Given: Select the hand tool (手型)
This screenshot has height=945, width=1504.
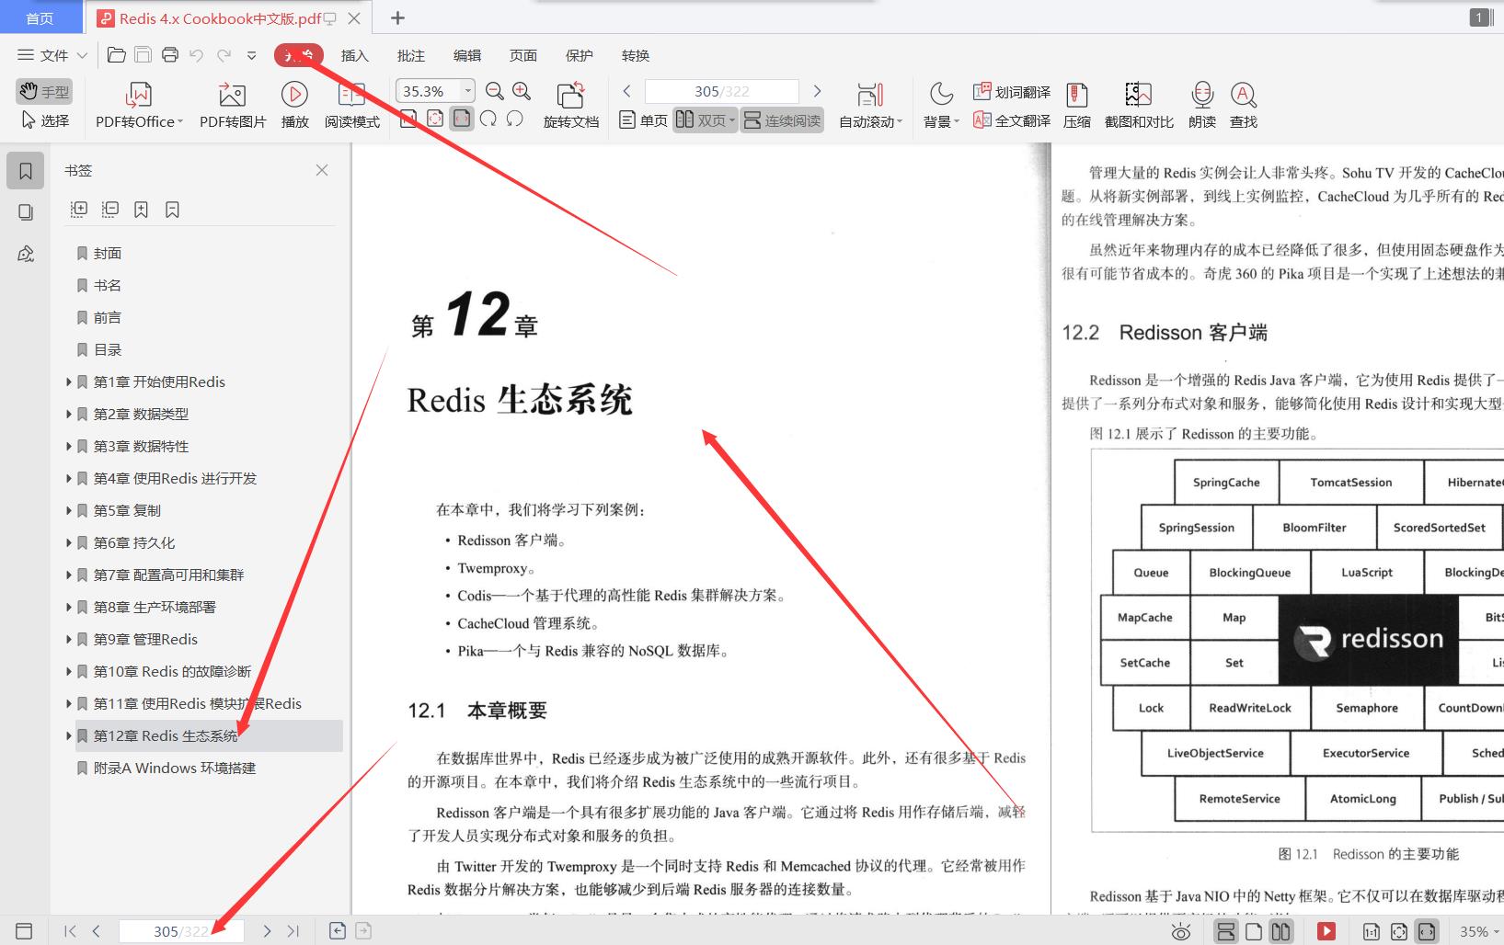Looking at the screenshot, I should [43, 91].
